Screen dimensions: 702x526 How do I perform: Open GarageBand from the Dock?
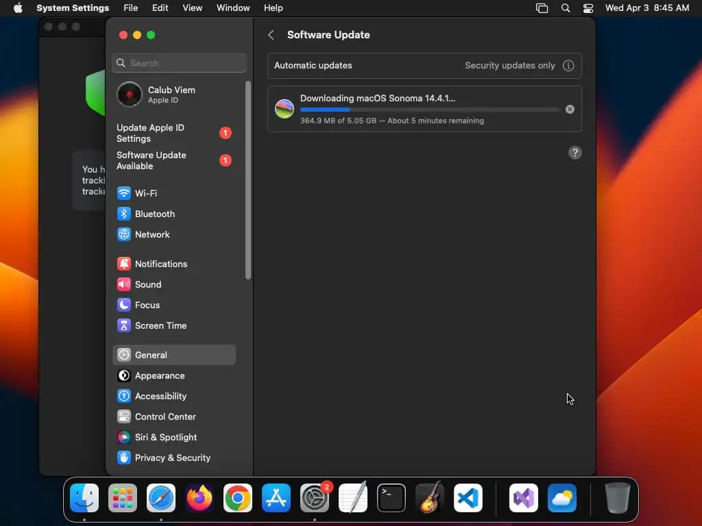click(430, 498)
